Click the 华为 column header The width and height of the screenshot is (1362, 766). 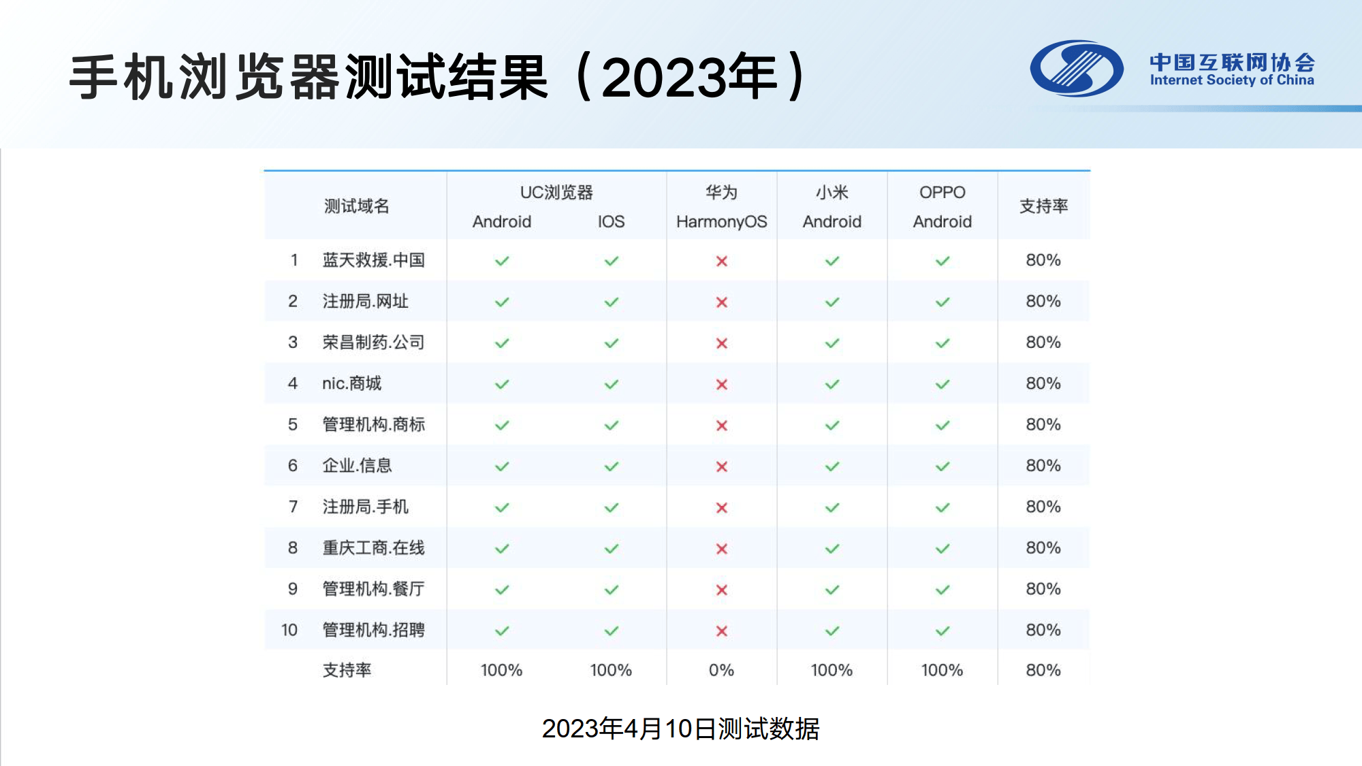point(722,192)
